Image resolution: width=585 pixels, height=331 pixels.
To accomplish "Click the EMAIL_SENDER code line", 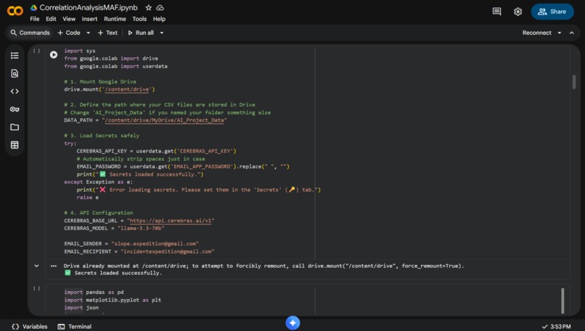I will [x=131, y=244].
